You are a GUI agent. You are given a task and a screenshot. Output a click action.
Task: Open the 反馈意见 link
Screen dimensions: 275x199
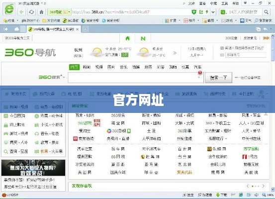click(x=250, y=38)
